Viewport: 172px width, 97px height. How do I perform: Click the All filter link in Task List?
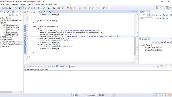pyautogui.click(x=158, y=19)
